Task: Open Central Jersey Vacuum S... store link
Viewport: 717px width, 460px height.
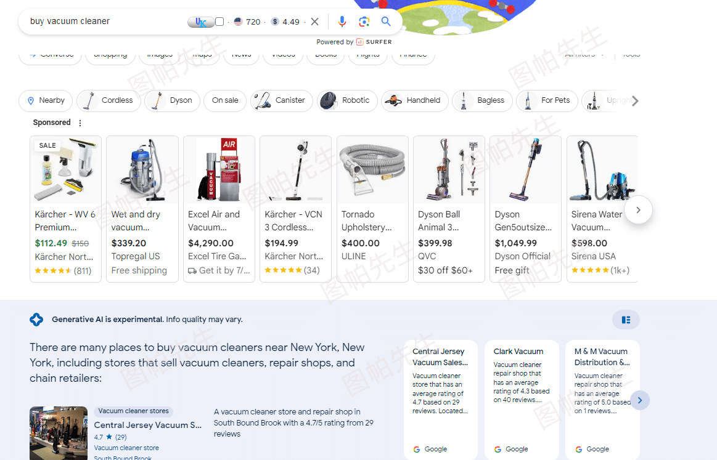Action: pyautogui.click(x=148, y=425)
